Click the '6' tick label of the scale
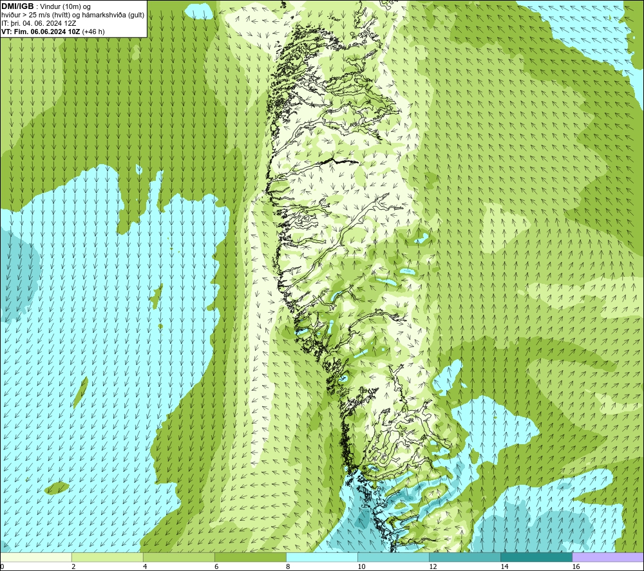Screen dimensions: 644x571 coord(216,567)
